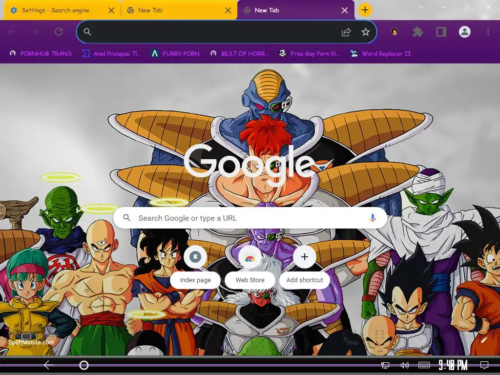Switch to the yellow New Tab tab
Image resolution: width=500 pixels, height=375 pixels.
click(x=179, y=10)
